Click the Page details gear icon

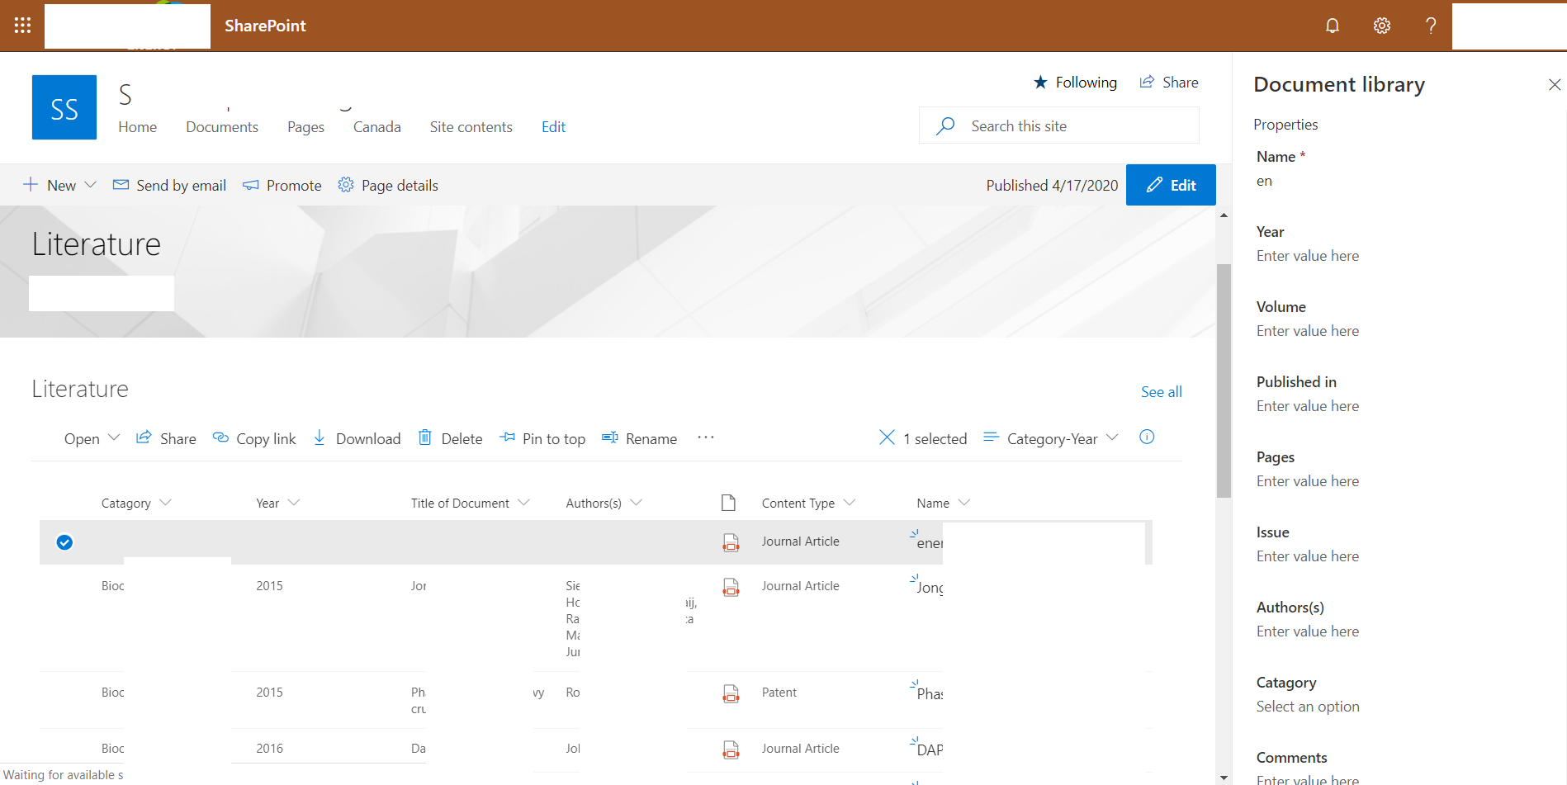(346, 185)
